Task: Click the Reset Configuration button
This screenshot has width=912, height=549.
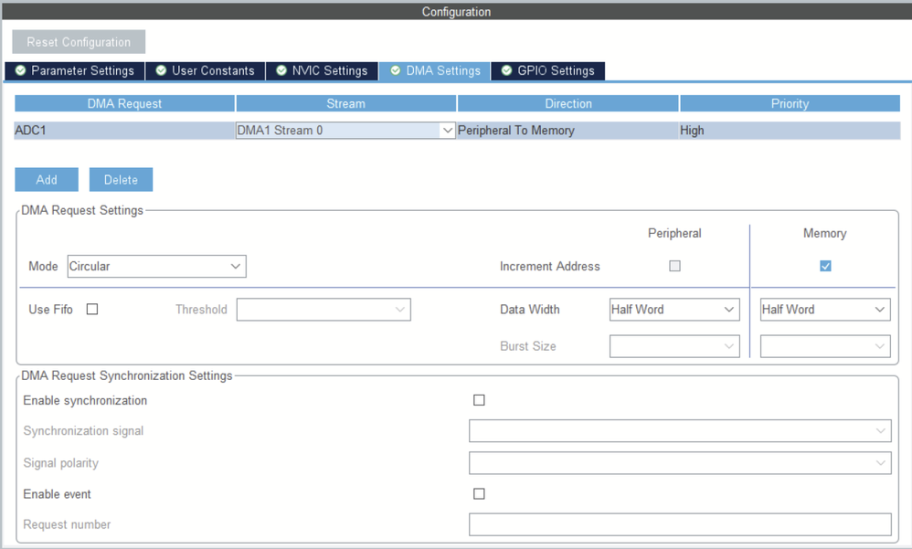Action: click(79, 42)
